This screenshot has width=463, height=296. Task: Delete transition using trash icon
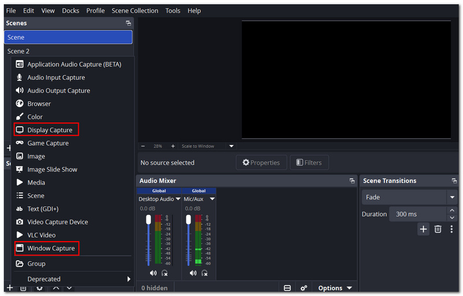(x=438, y=229)
